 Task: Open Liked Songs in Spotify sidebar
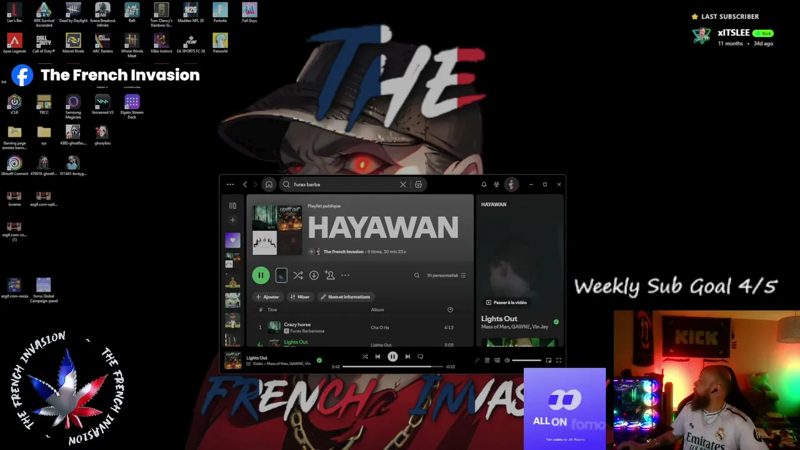click(x=232, y=240)
